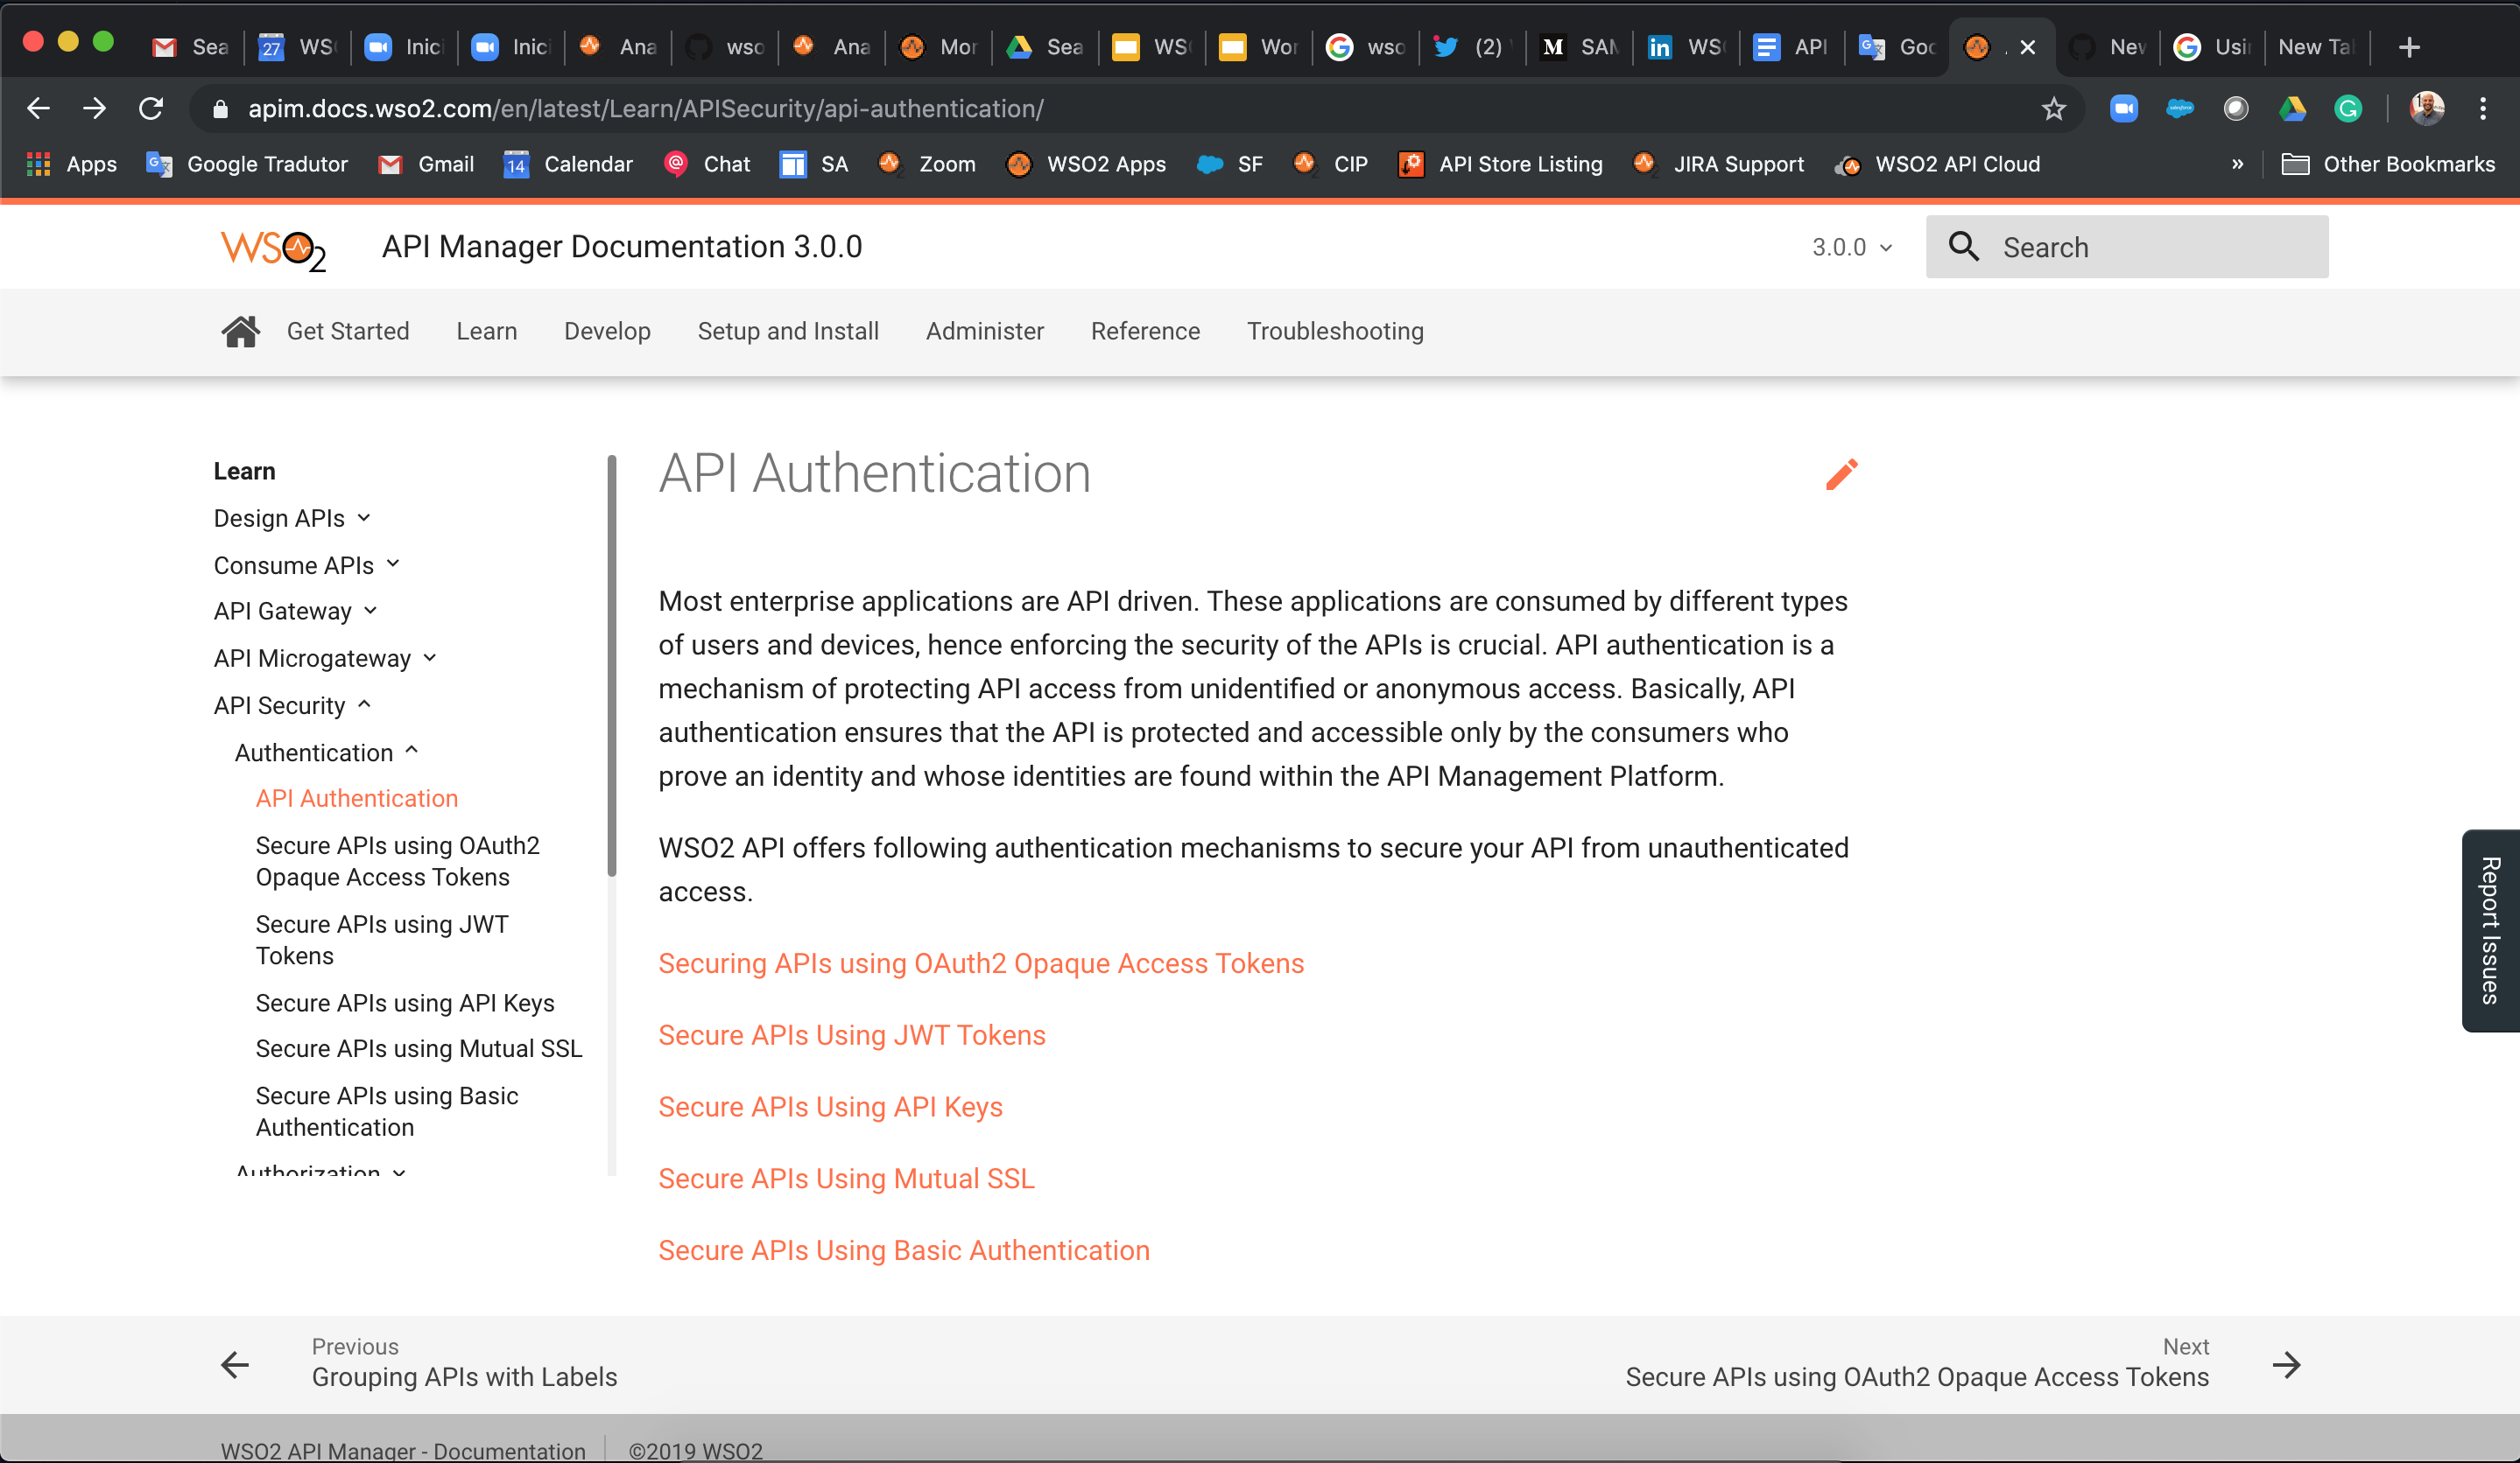Collapse the Authentication section
The height and width of the screenshot is (1463, 2520).
(x=325, y=752)
